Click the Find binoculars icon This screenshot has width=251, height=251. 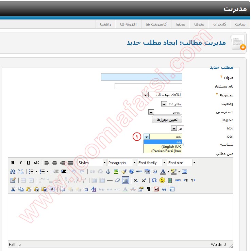[13, 172]
